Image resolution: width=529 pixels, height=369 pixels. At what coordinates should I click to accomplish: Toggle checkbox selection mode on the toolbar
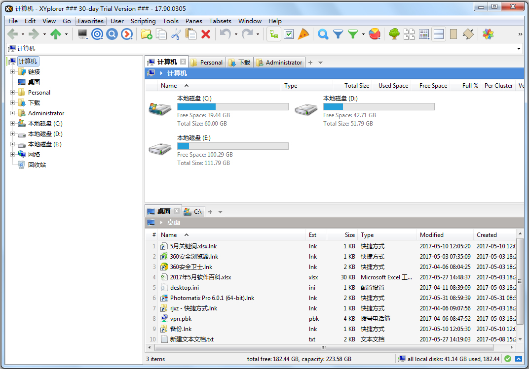coord(288,34)
